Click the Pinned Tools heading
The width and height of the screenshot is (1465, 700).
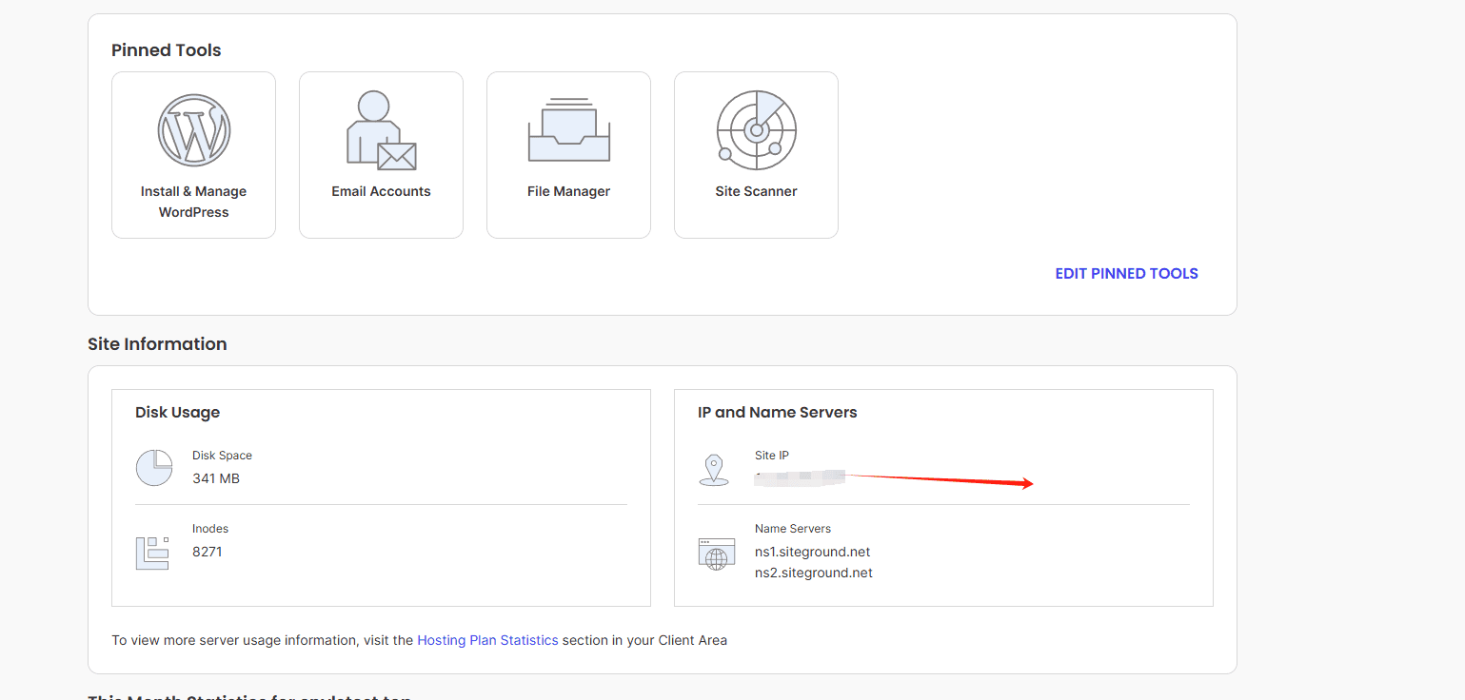(167, 50)
